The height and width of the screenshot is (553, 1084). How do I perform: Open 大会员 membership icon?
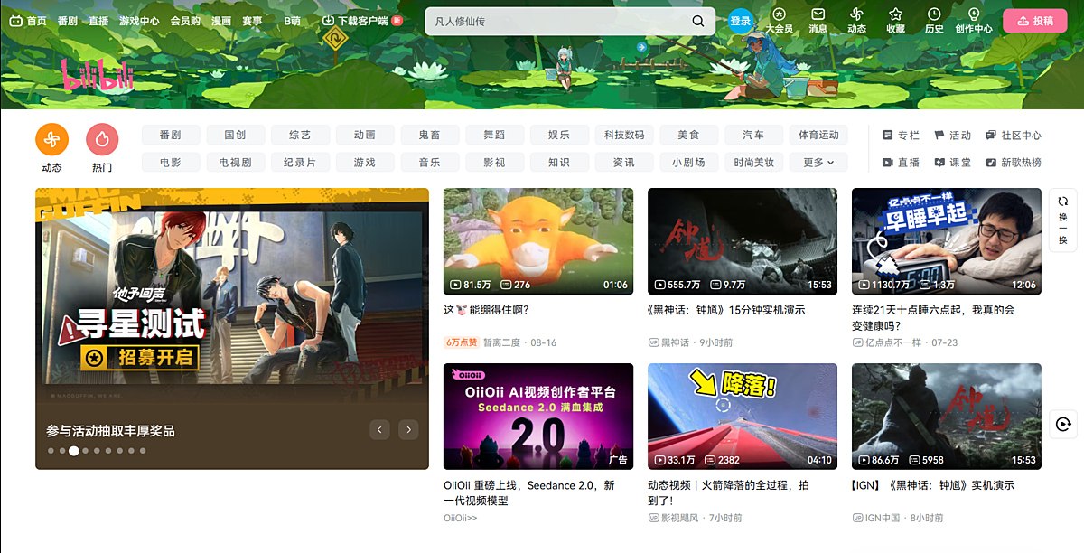pyautogui.click(x=779, y=20)
